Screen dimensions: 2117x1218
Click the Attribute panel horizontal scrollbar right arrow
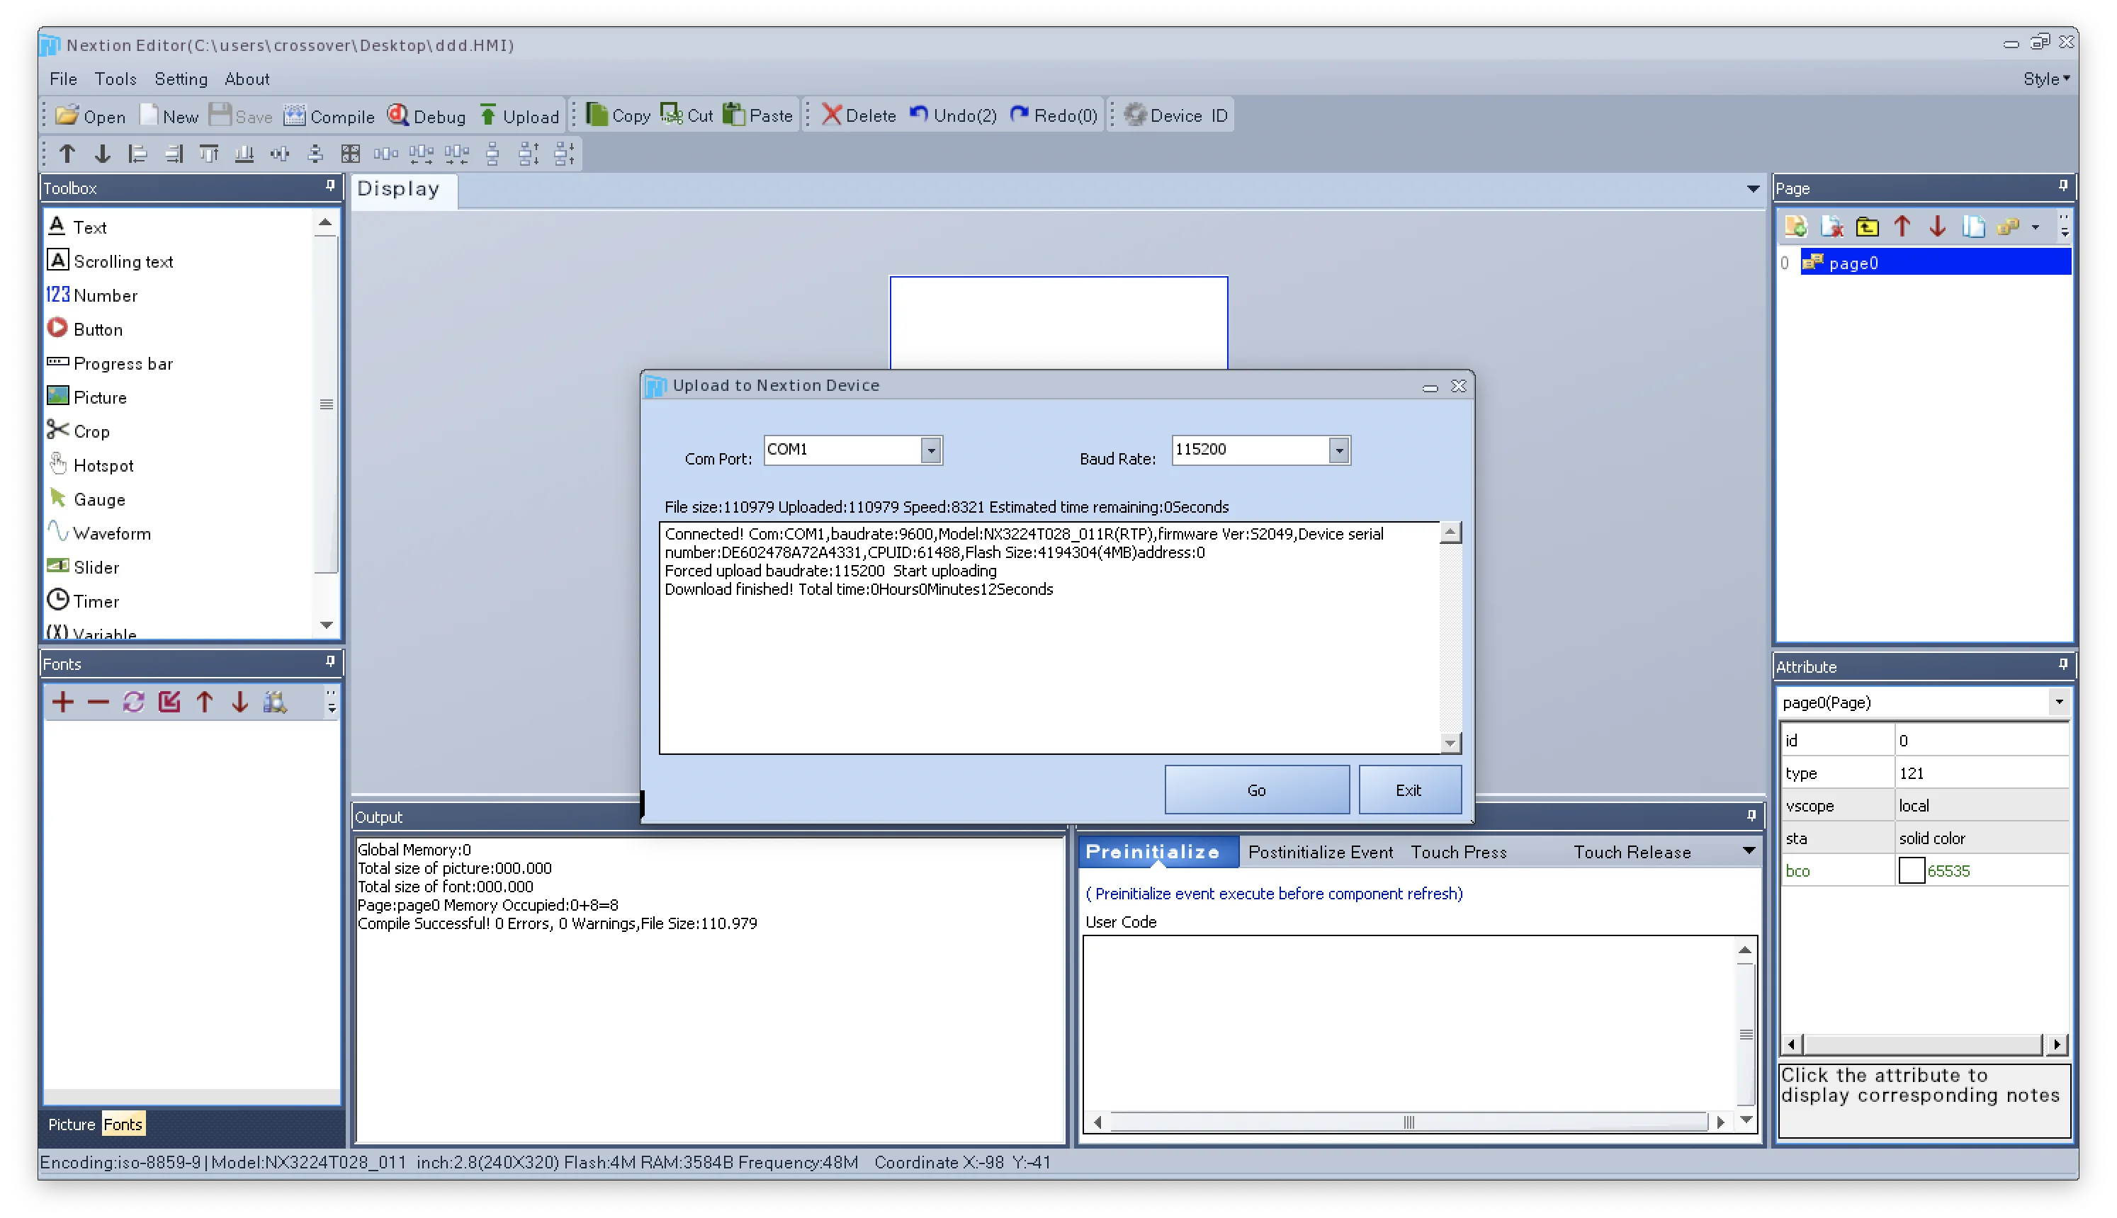[2056, 1043]
